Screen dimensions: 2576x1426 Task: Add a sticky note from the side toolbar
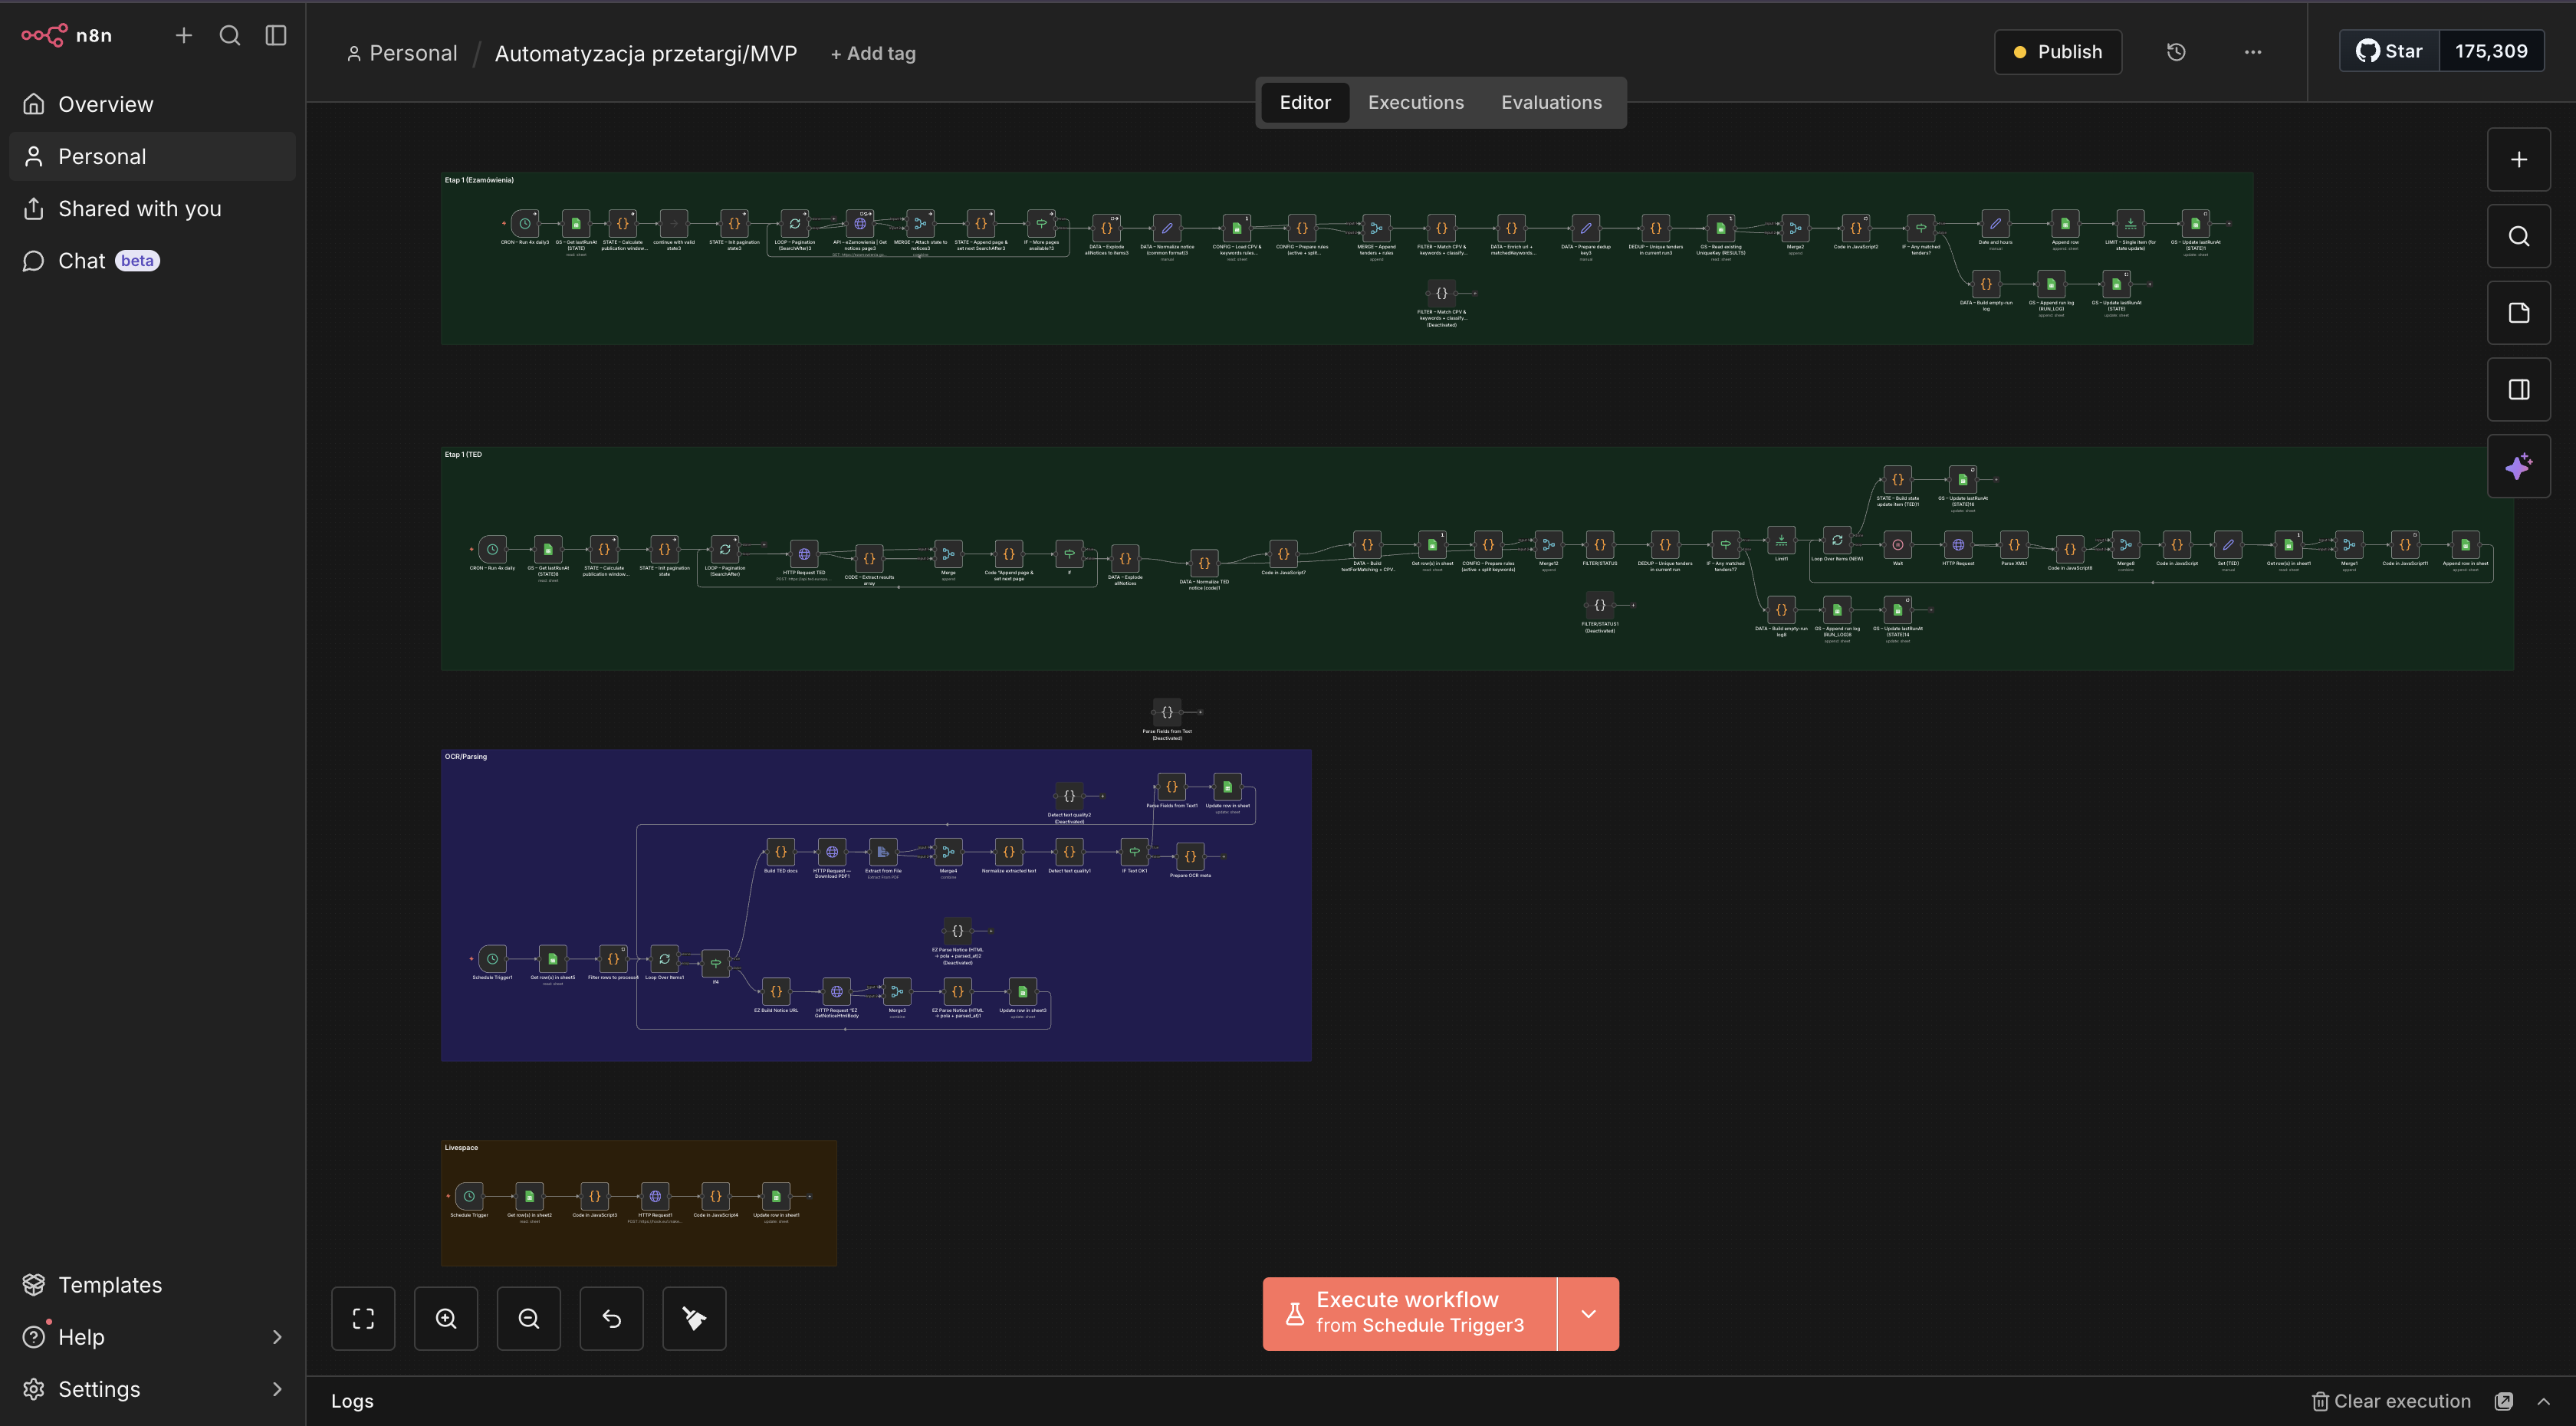click(2518, 313)
